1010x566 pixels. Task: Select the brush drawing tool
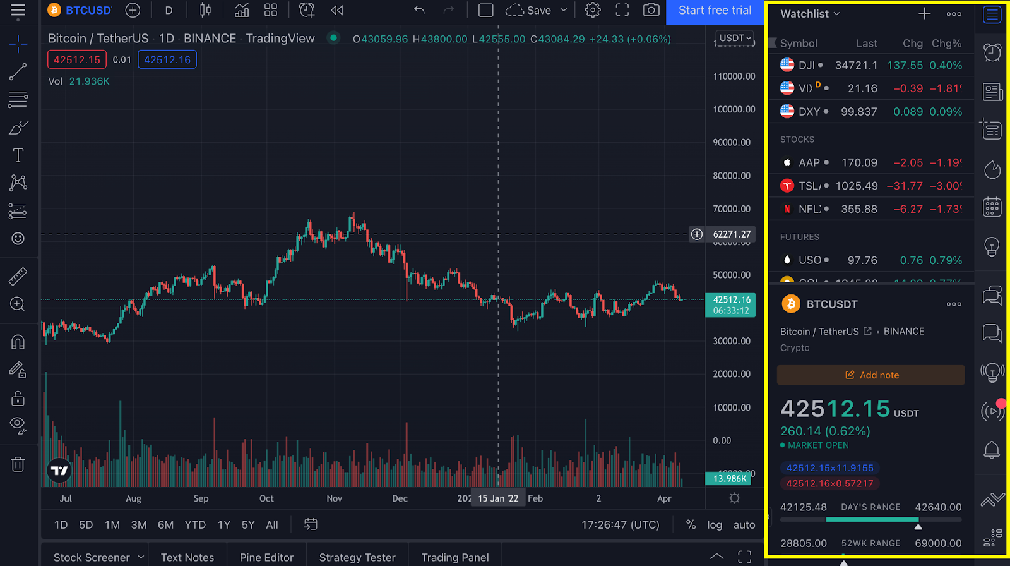coord(18,128)
